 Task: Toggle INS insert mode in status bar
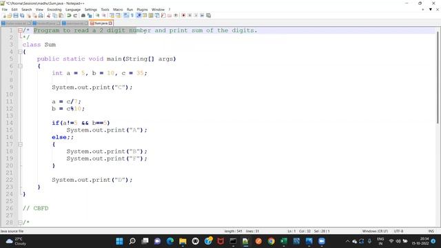pos(431,231)
